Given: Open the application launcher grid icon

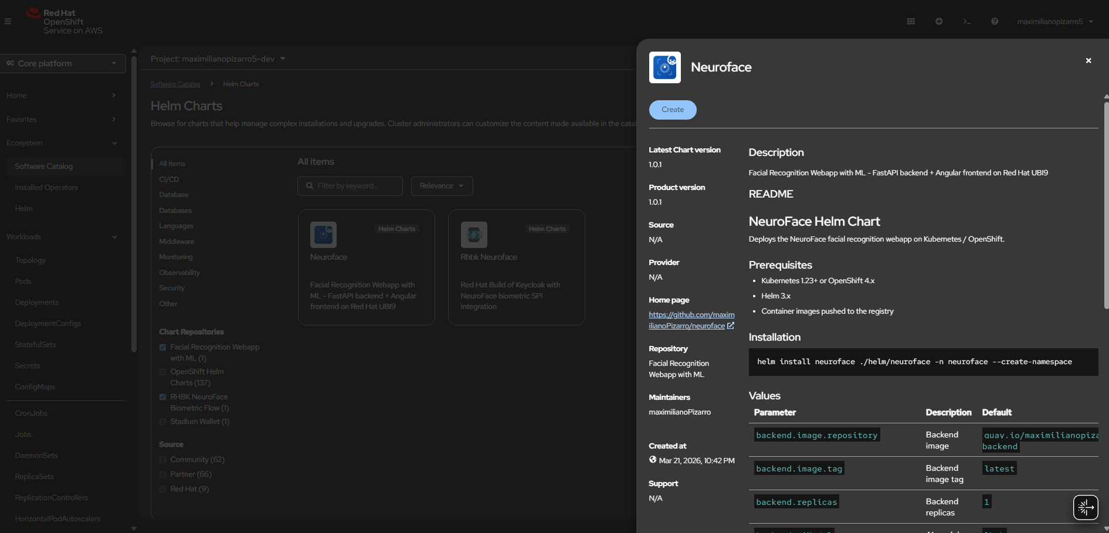Looking at the screenshot, I should tap(911, 22).
